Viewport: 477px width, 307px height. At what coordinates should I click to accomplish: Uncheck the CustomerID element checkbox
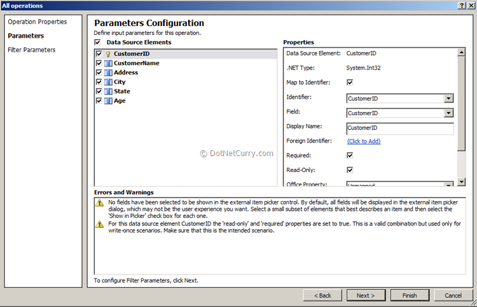coord(99,54)
